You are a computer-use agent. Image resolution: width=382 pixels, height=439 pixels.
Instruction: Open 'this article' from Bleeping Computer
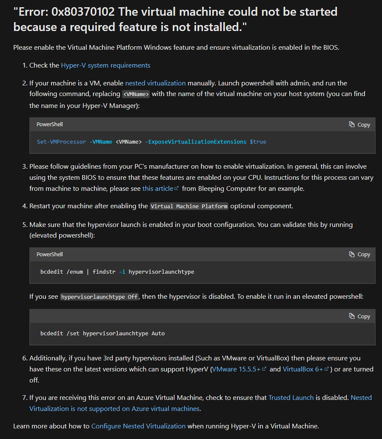158,188
